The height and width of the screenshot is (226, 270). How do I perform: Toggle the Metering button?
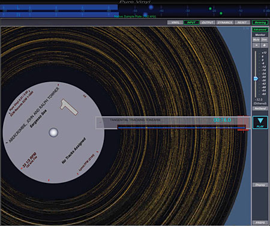point(260,23)
